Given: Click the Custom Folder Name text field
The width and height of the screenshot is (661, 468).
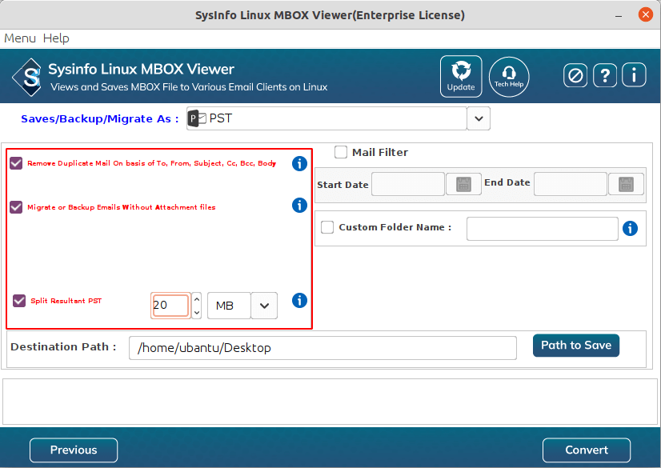Looking at the screenshot, I should (542, 229).
